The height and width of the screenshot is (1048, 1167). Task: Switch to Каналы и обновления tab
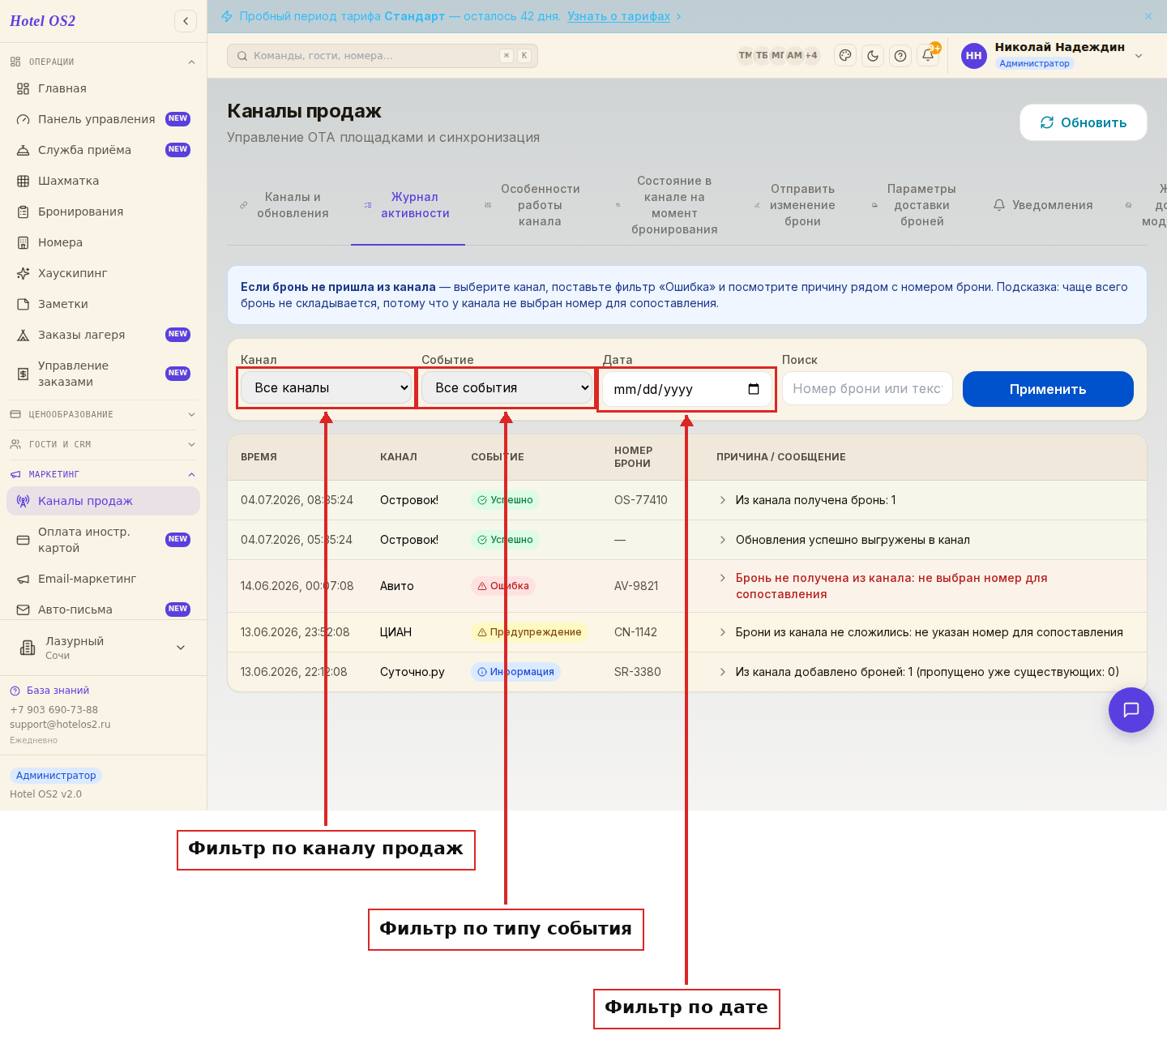[284, 205]
